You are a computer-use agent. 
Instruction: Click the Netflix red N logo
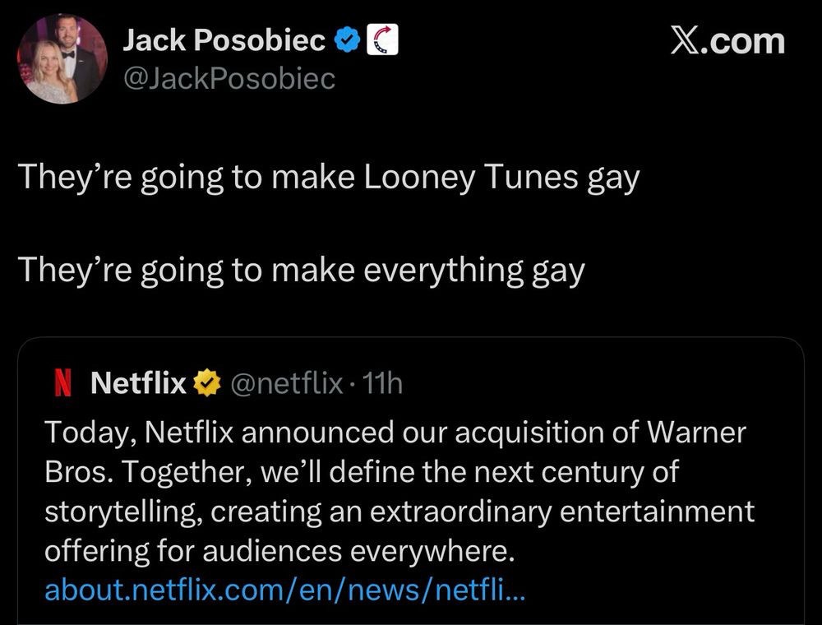[59, 382]
